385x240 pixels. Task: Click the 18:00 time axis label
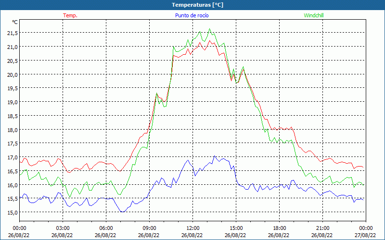279,228
